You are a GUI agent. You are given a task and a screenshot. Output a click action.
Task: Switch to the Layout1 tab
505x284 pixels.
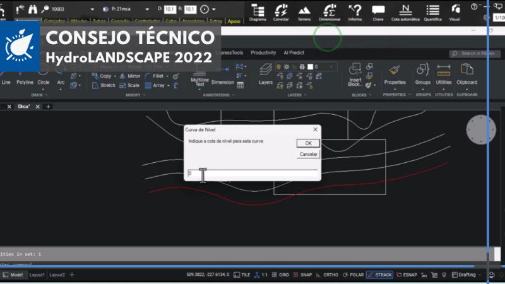(37, 275)
